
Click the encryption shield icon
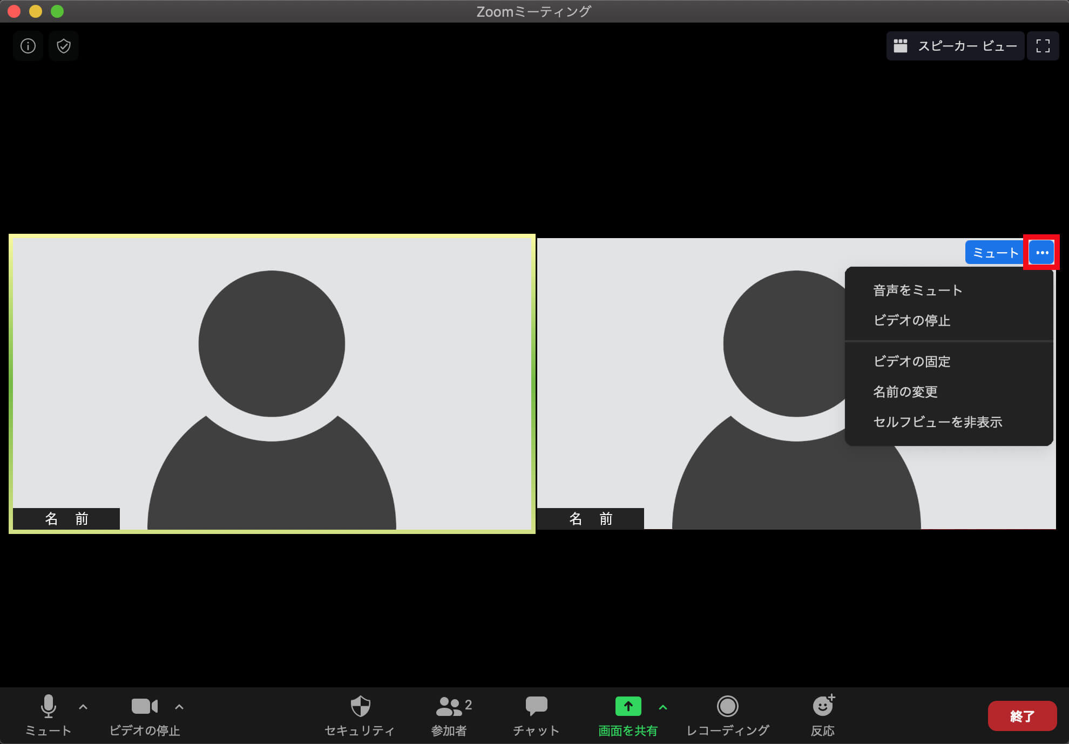(x=64, y=46)
